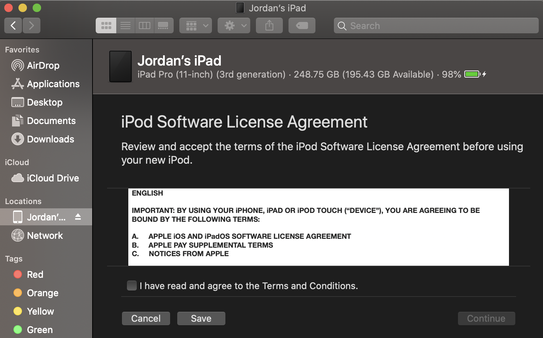Check the agree to Terms and Conditions box
543x338 pixels.
(132, 286)
